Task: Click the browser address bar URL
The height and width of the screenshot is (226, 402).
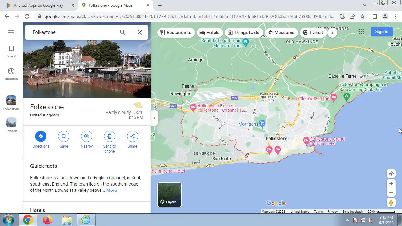Action: tap(189, 16)
